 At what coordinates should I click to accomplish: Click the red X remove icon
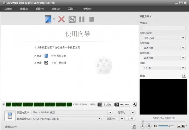pyautogui.click(x=61, y=19)
